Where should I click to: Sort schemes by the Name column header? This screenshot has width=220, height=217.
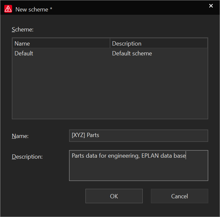pyautogui.click(x=61, y=44)
